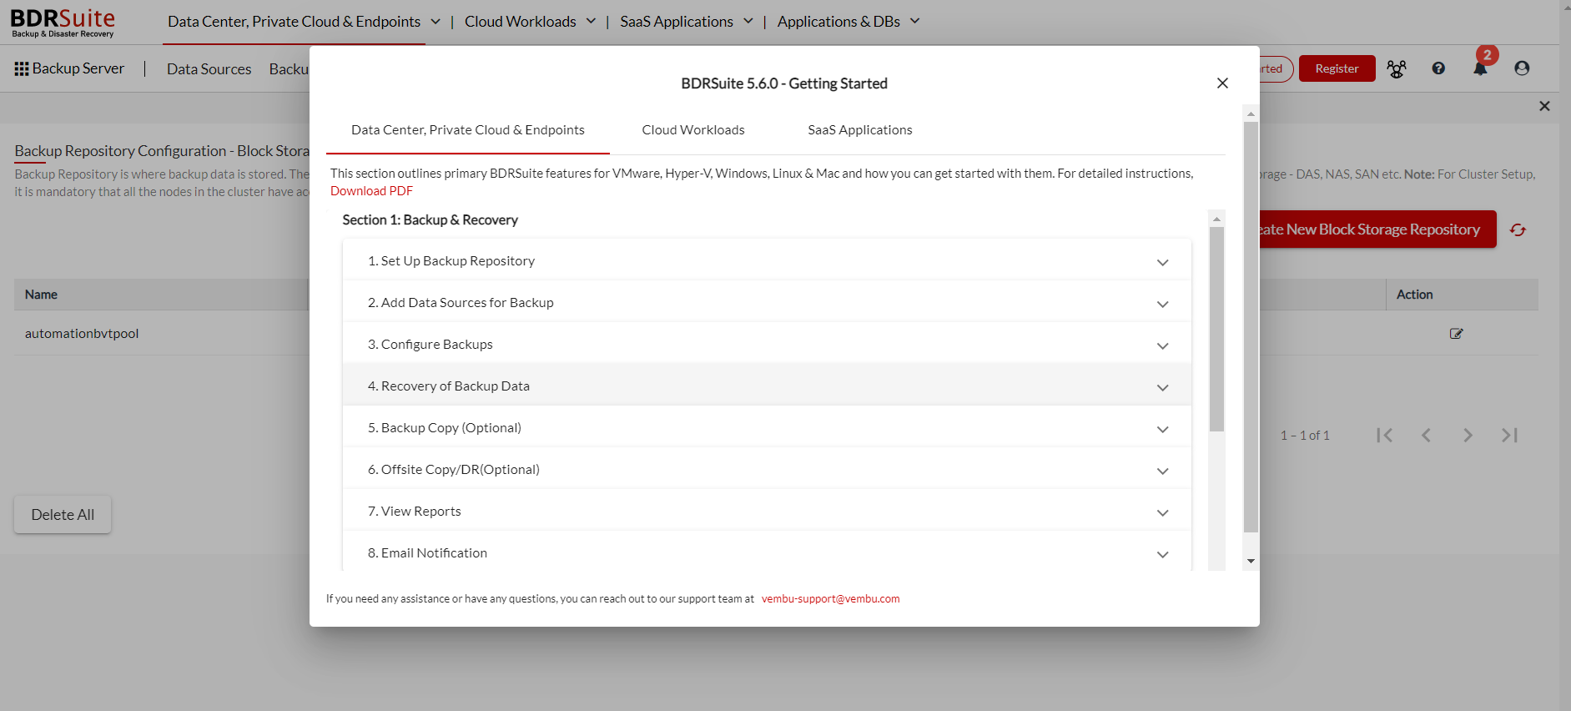The height and width of the screenshot is (711, 1571).
Task: Open SaaS Applications top menu dropdown
Action: coord(686,22)
